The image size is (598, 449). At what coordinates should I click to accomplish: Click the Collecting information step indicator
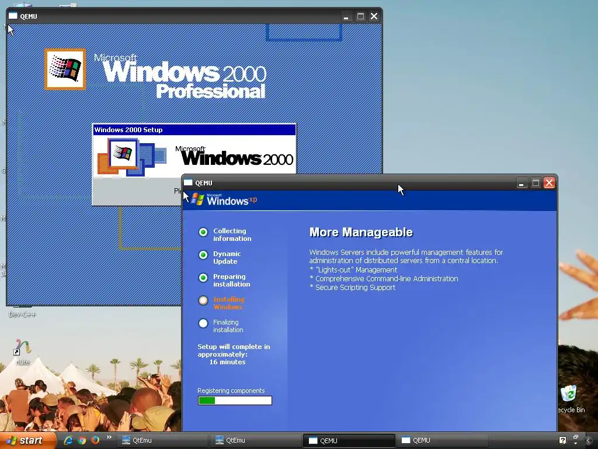[x=203, y=232]
